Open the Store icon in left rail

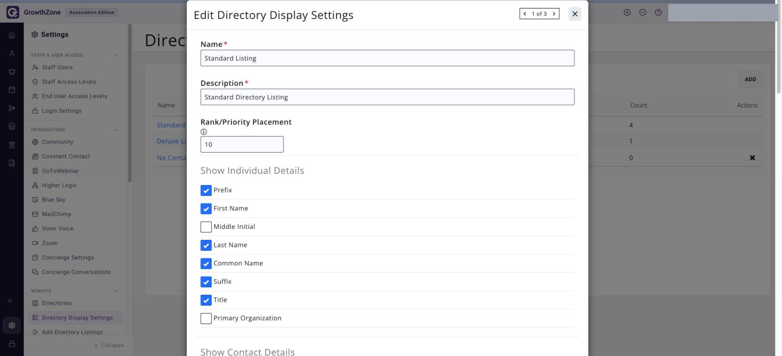12,126
